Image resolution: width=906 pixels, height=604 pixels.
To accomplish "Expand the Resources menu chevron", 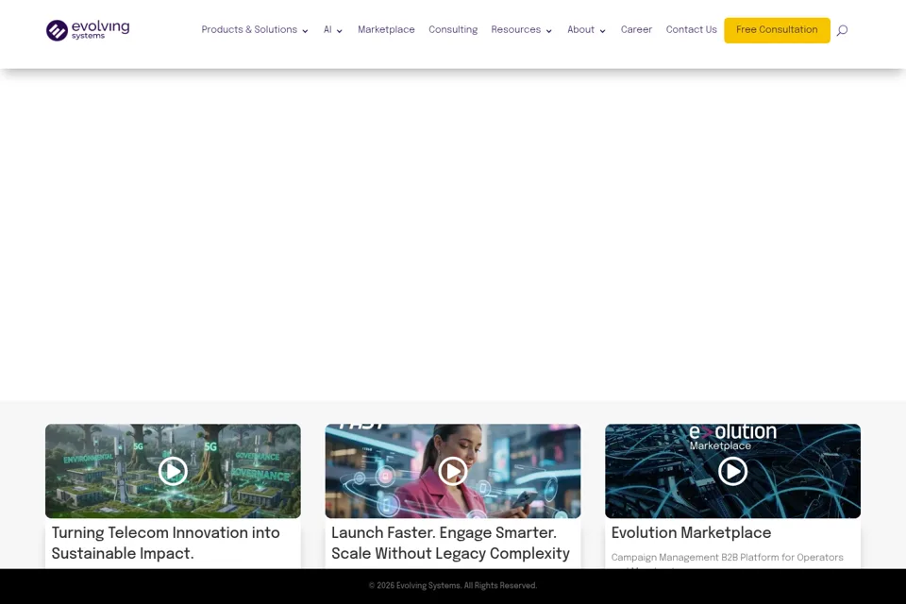I will (549, 31).
